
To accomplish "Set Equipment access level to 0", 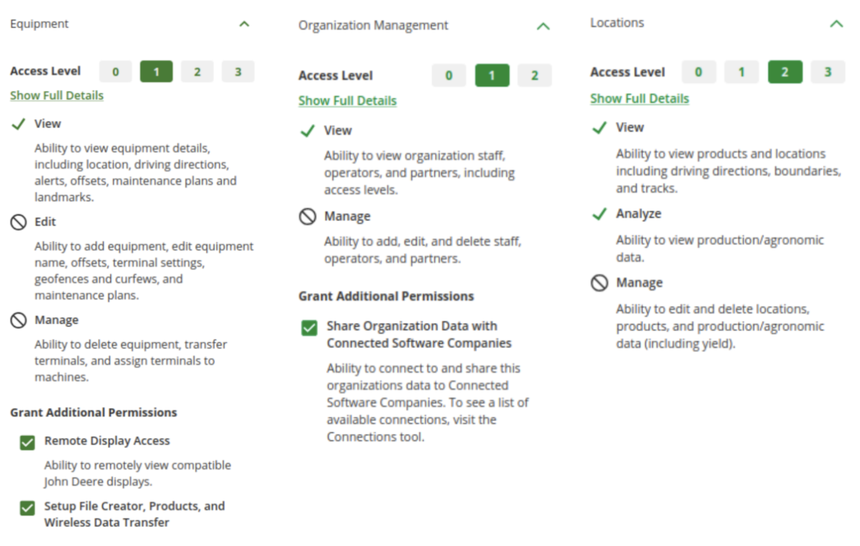I will [116, 72].
